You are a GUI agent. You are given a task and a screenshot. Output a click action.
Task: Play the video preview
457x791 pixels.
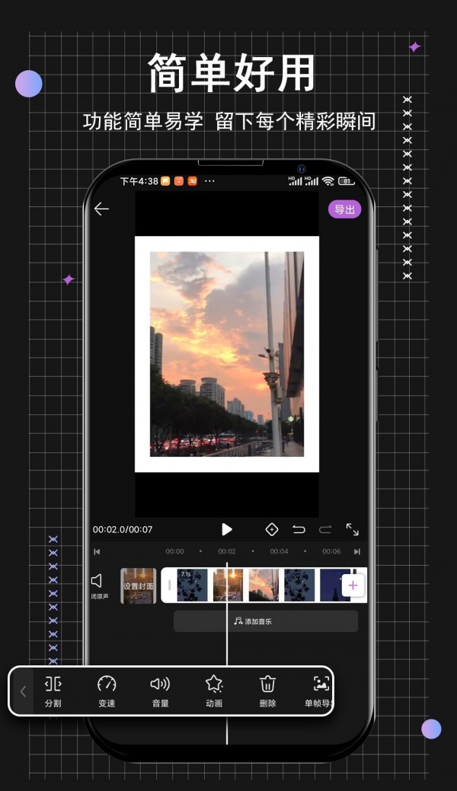pos(226,529)
